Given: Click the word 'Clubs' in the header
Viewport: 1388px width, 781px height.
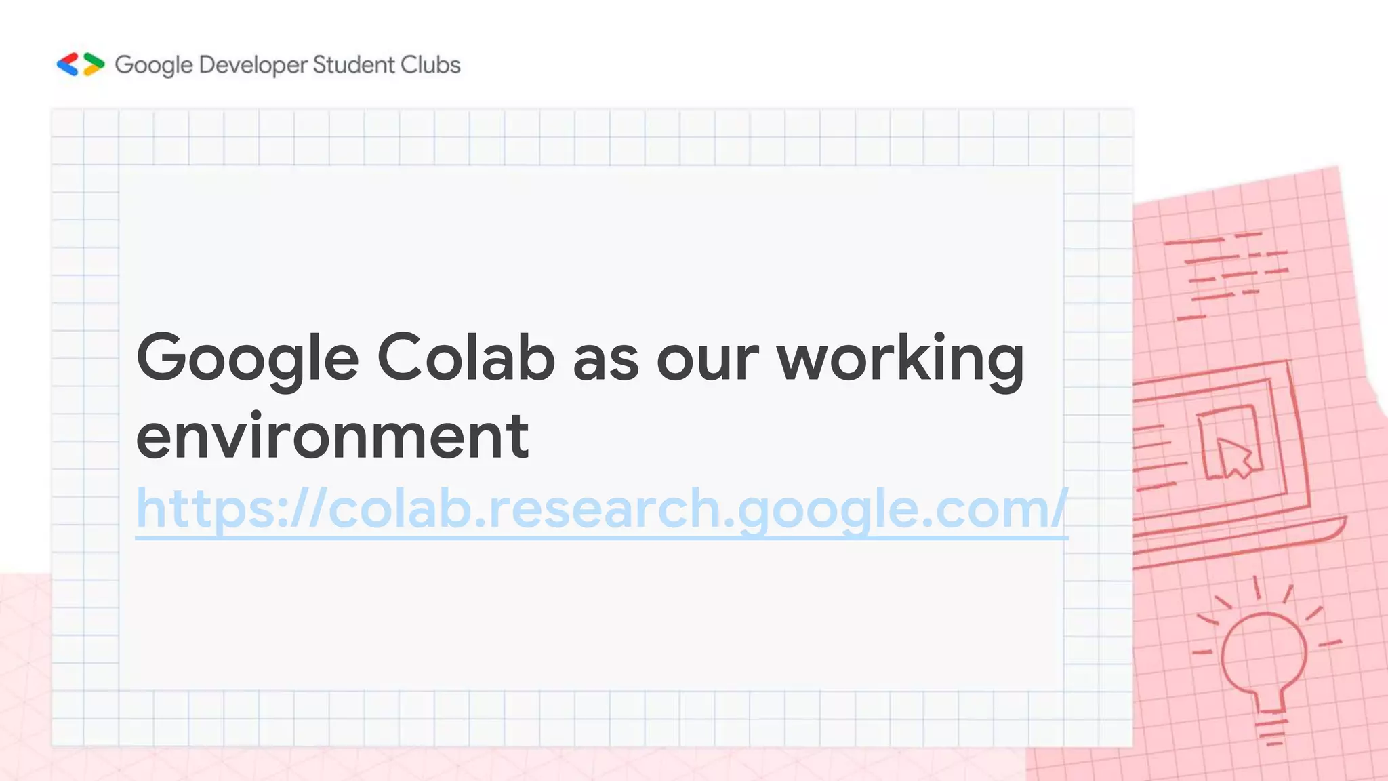Looking at the screenshot, I should (x=430, y=64).
